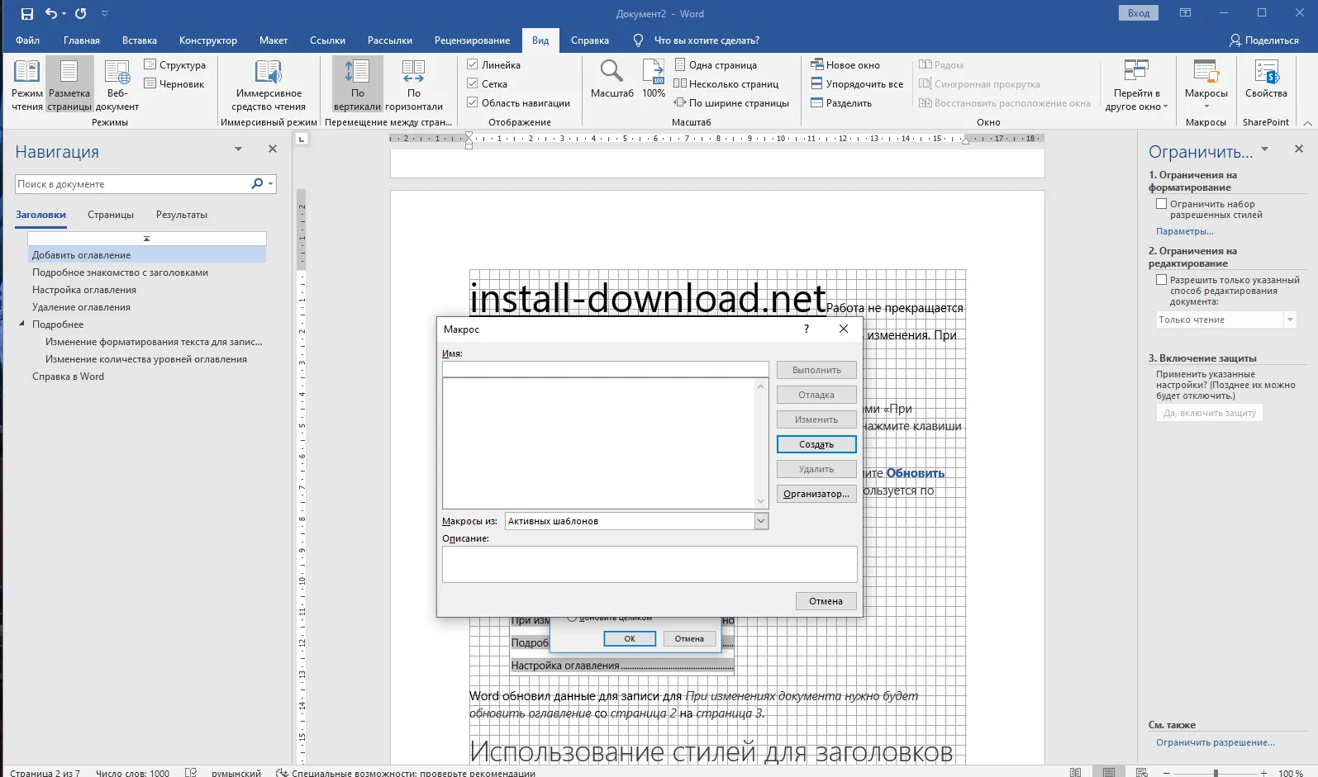Expand the Макросы ribbon dropdown arrow
The width and height of the screenshot is (1318, 777).
[x=1206, y=107]
